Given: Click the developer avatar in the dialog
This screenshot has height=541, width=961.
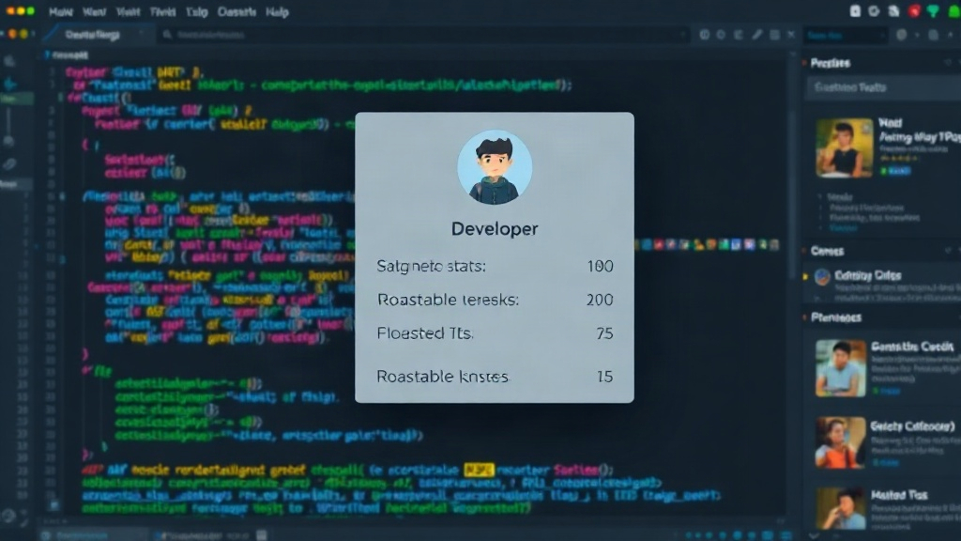Looking at the screenshot, I should (x=495, y=167).
